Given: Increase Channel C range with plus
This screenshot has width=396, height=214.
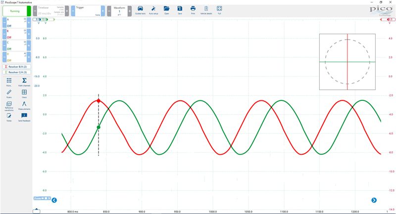Looking at the screenshot, I should pyautogui.click(x=29, y=45).
